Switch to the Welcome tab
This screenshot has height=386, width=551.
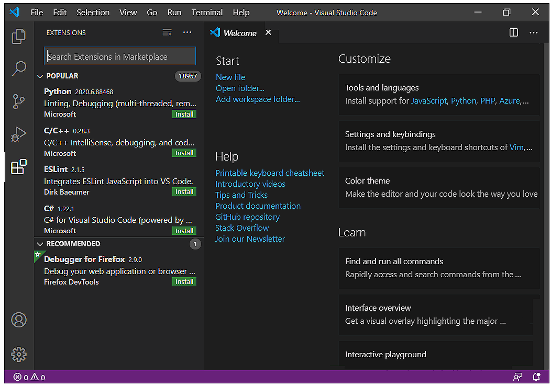pyautogui.click(x=240, y=33)
